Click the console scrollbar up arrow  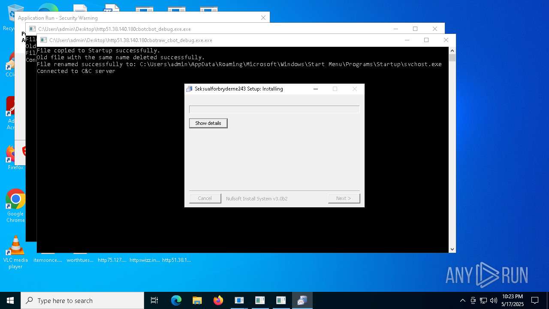click(x=452, y=51)
